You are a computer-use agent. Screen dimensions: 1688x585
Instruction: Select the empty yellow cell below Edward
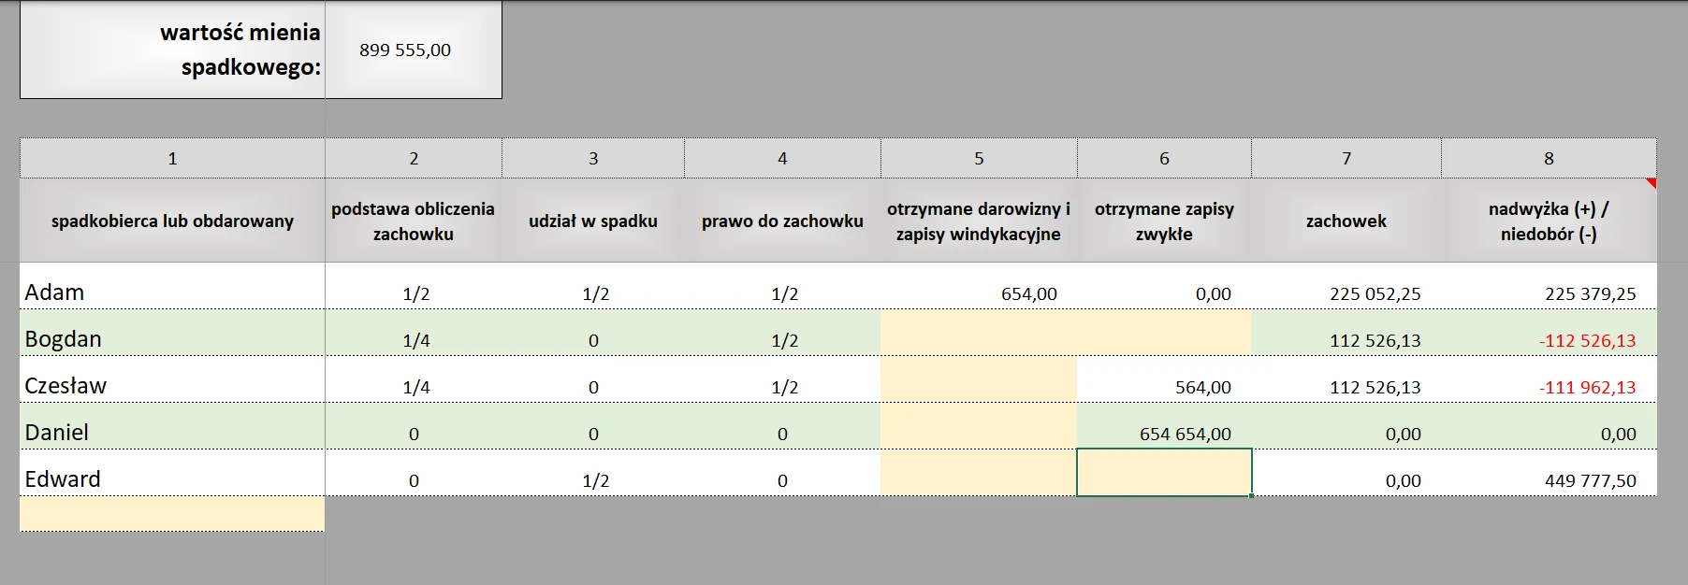coord(172,513)
